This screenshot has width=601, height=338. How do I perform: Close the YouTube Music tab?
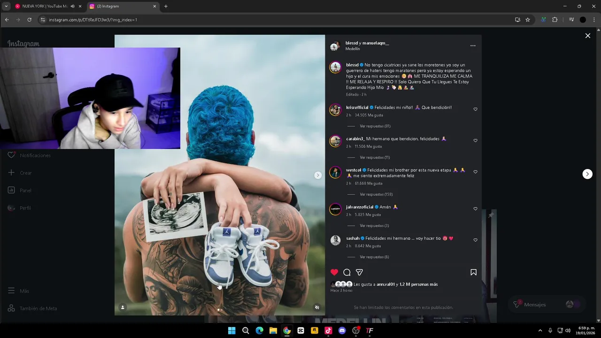(80, 6)
